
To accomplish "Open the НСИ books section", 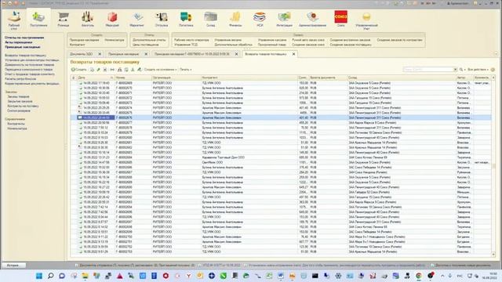I will (x=260, y=19).
